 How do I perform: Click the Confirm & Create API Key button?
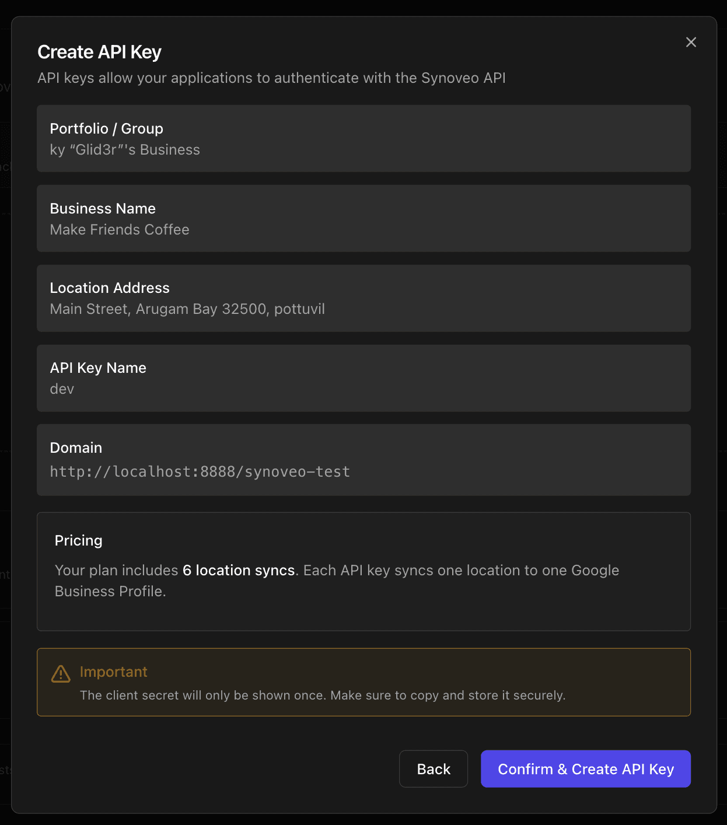(x=585, y=769)
